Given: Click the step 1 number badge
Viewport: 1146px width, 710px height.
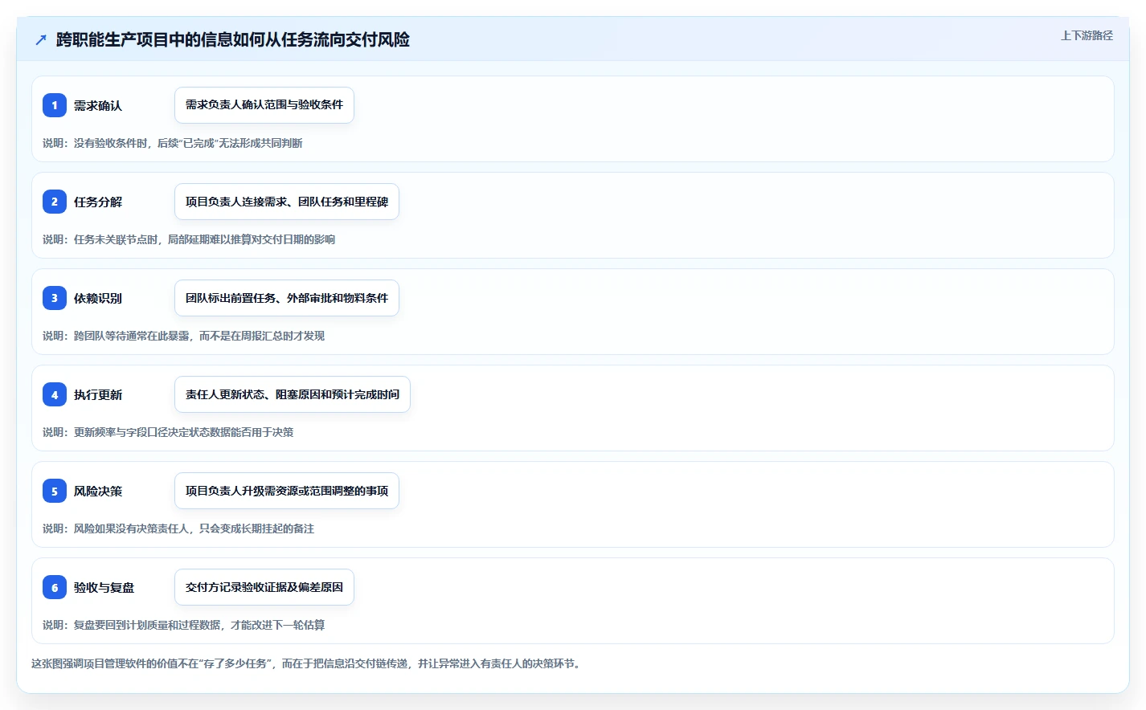Looking at the screenshot, I should [55, 105].
